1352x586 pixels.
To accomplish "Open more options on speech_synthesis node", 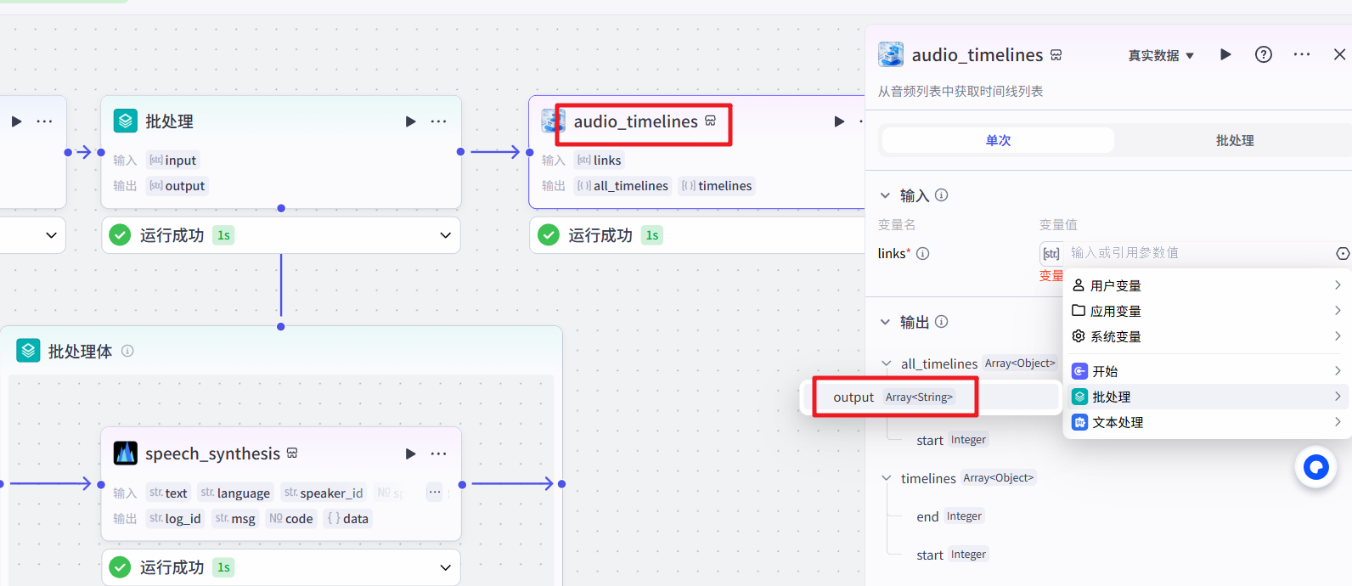I will click(x=438, y=454).
